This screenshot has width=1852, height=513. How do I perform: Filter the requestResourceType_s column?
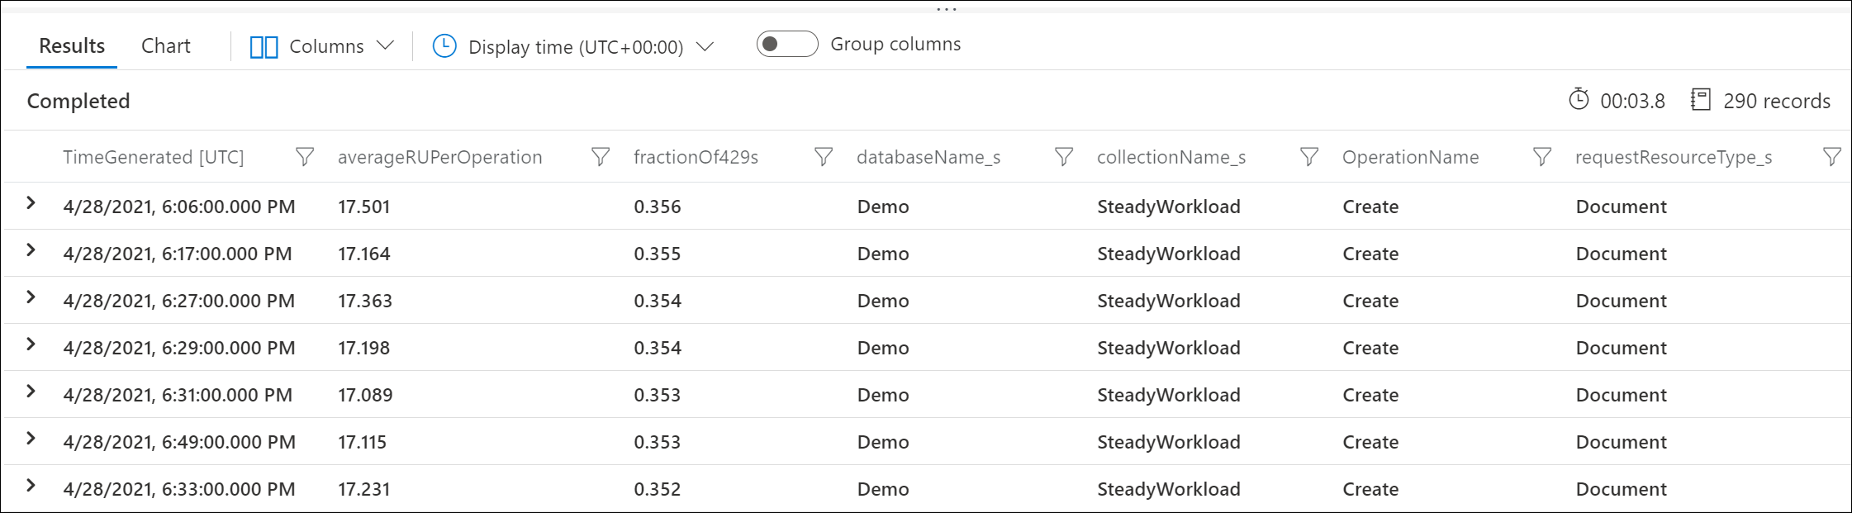(x=1831, y=157)
